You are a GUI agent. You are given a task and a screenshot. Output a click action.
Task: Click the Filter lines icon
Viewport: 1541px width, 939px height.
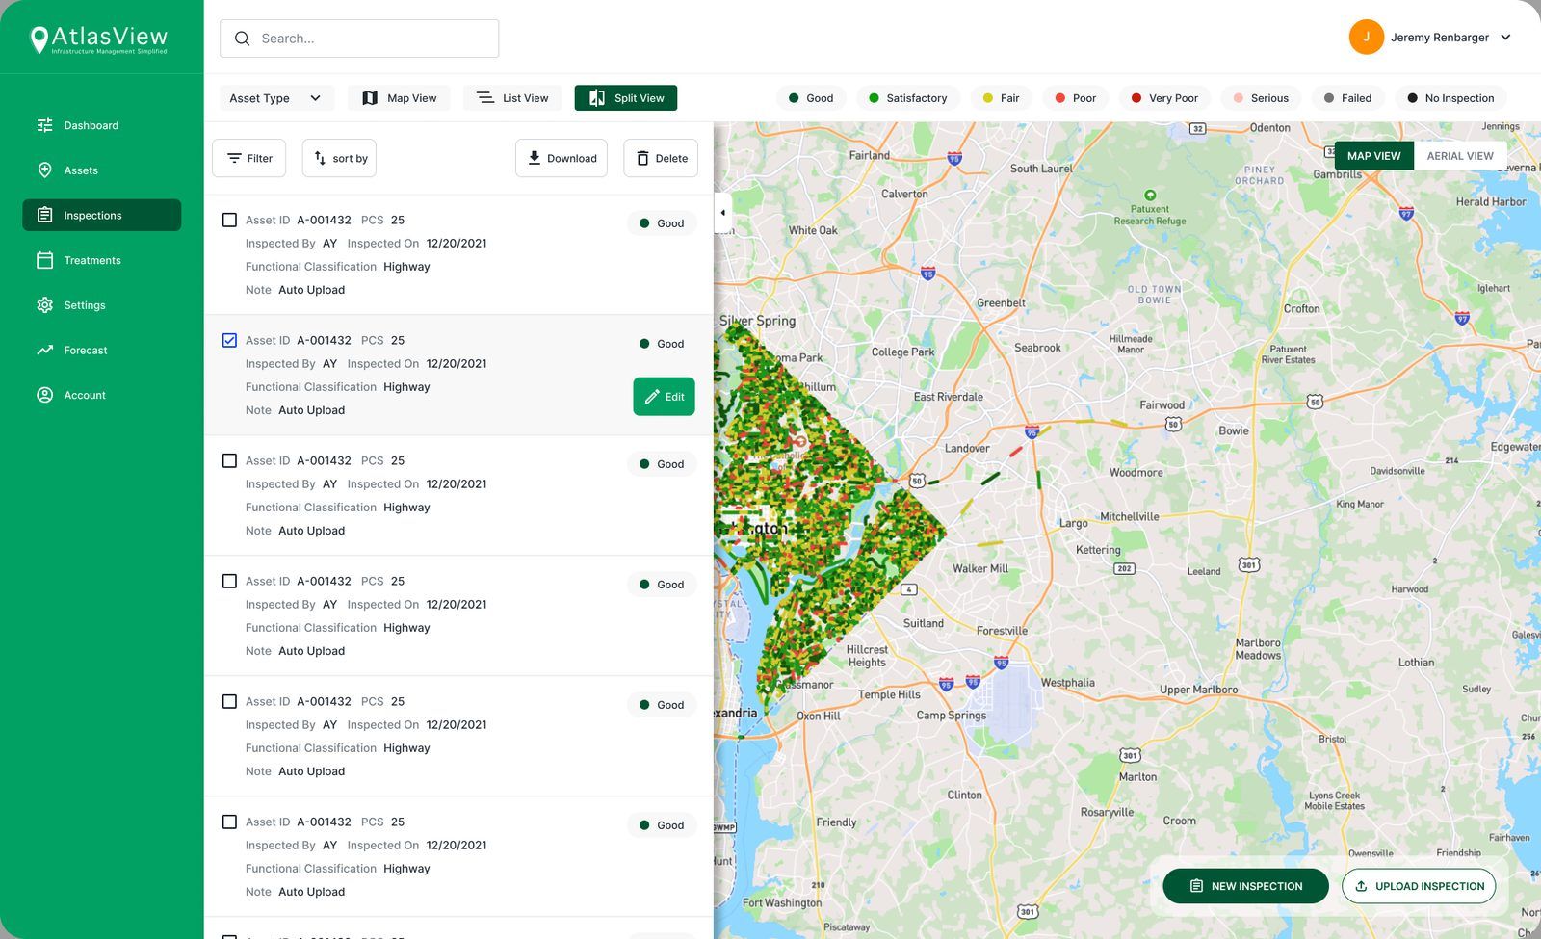click(x=234, y=158)
